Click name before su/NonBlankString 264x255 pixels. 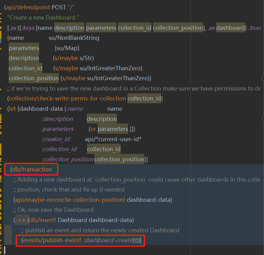[x=16, y=38]
